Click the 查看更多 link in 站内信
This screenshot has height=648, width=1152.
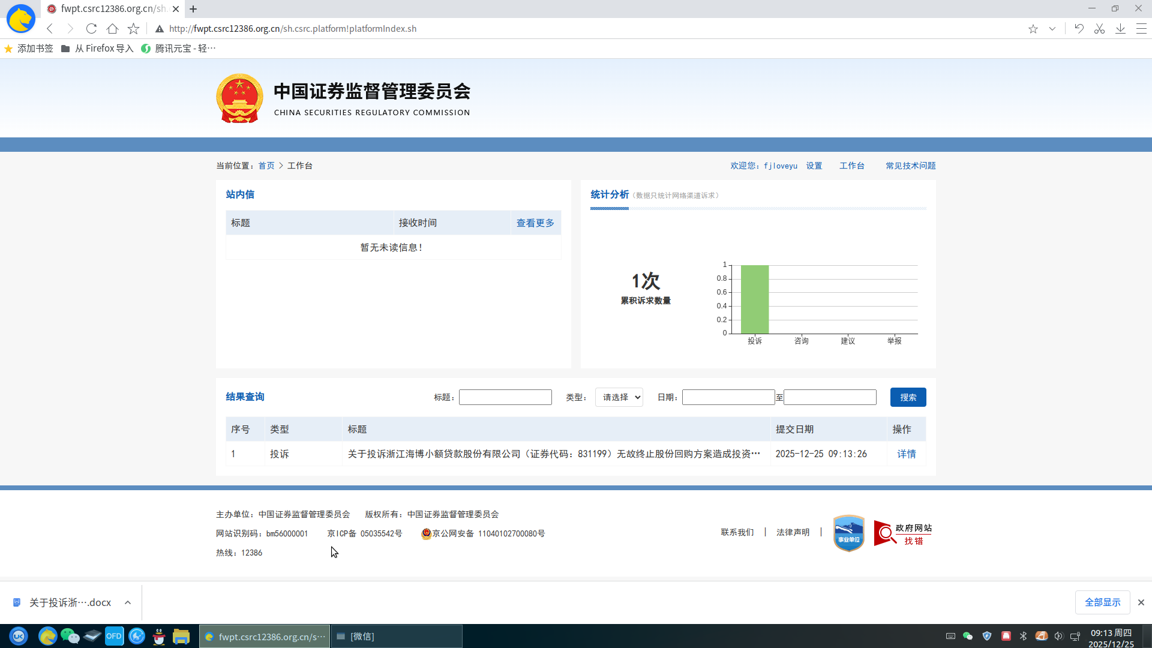pos(535,223)
